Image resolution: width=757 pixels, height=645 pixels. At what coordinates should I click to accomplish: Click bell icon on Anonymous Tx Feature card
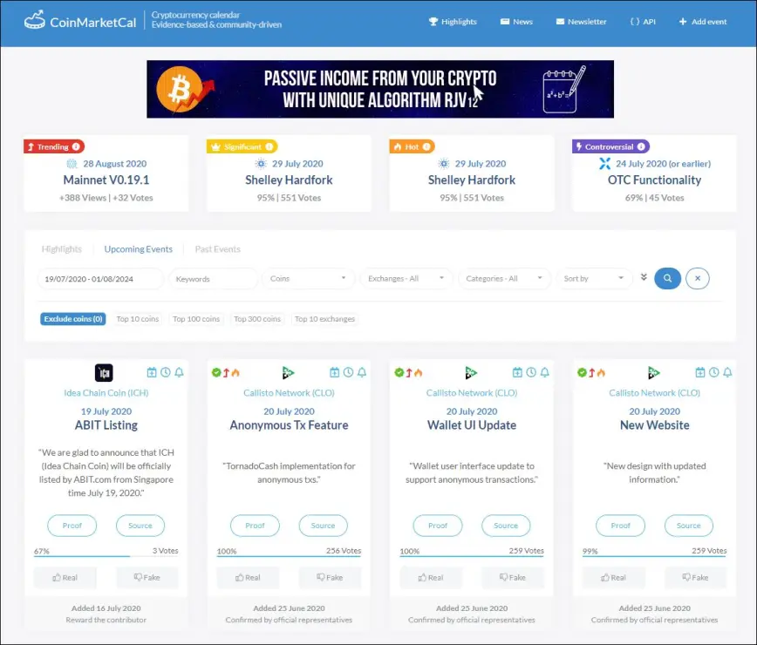click(362, 372)
